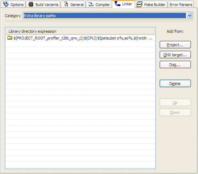198x174 pixels.
Task: Open the Build Variants tab
Action: coord(43,4)
